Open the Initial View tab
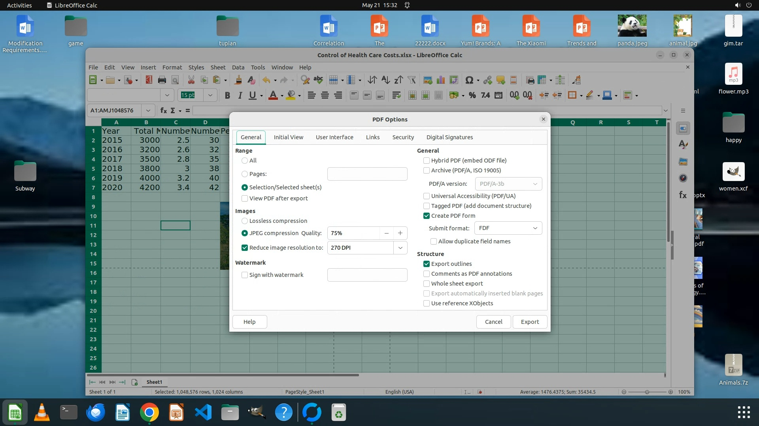This screenshot has height=426, width=759. point(288,137)
